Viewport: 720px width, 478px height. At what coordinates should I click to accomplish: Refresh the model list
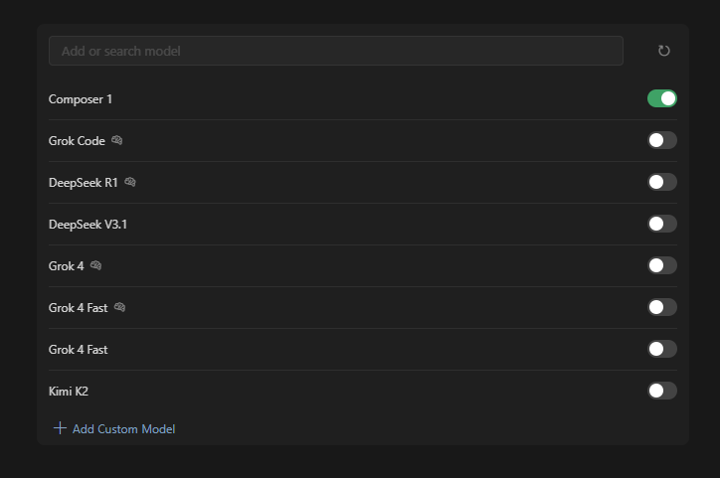coord(664,51)
